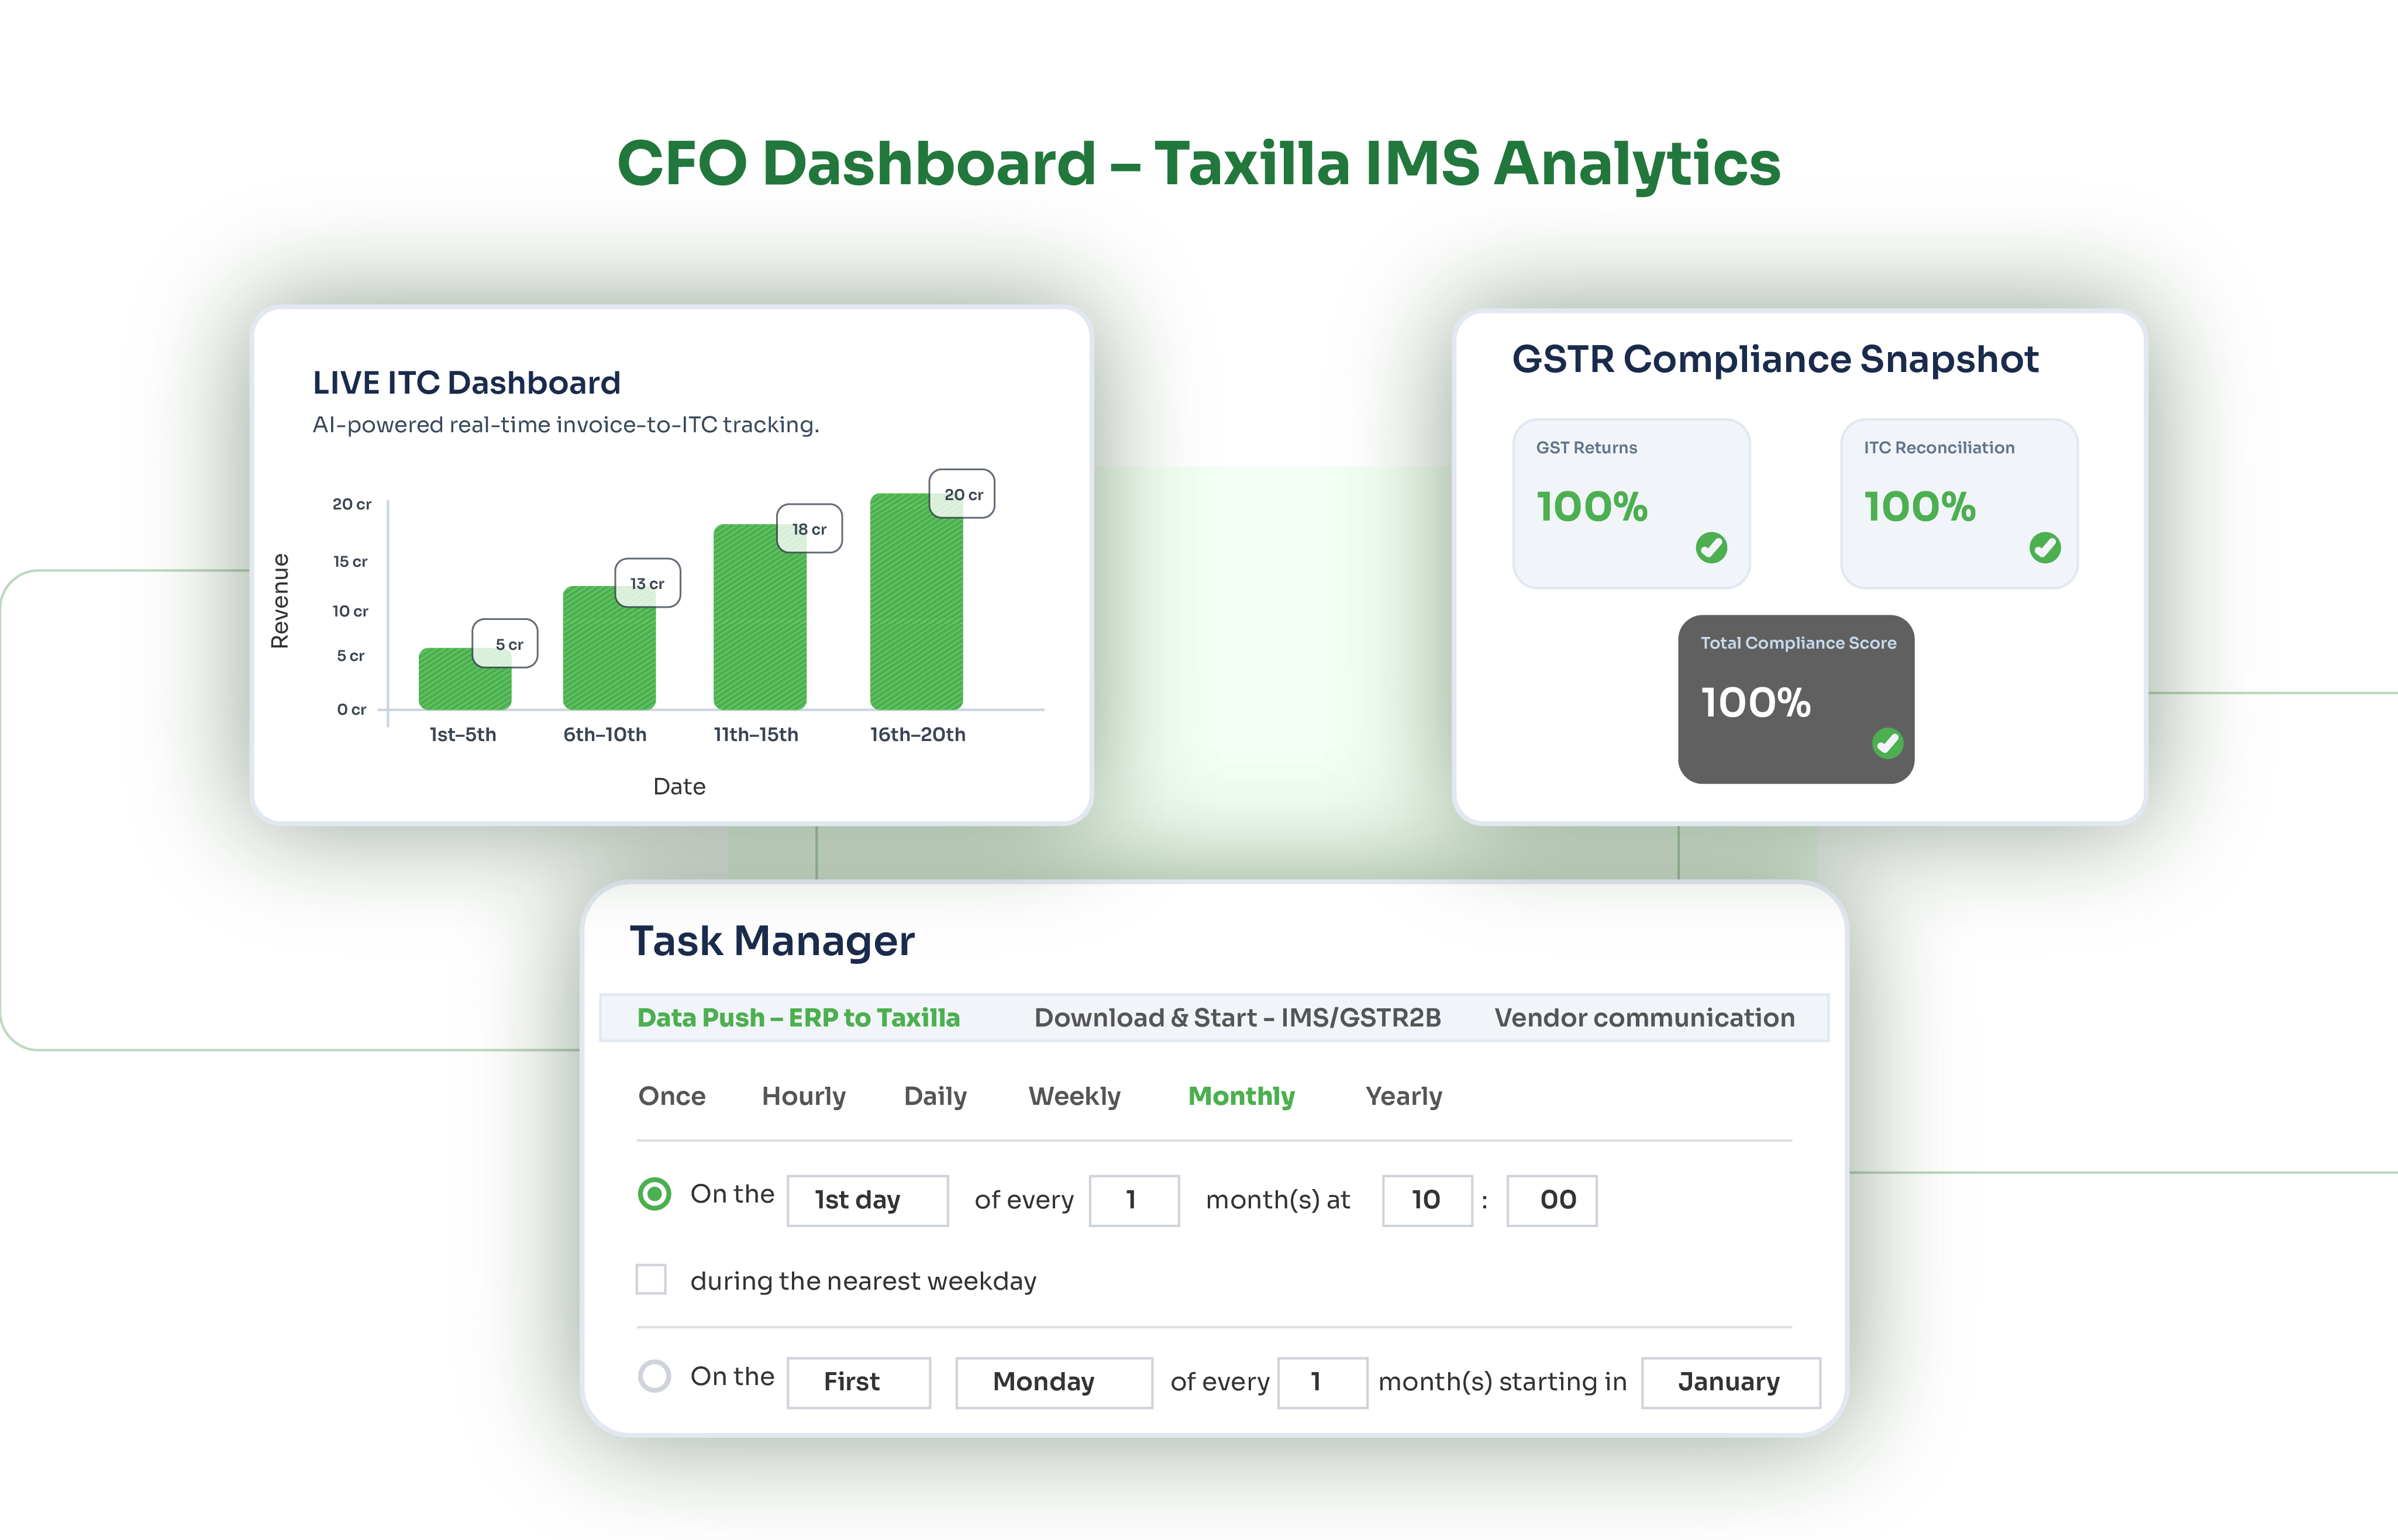Select the 'On the First Monday' radio button

point(655,1376)
